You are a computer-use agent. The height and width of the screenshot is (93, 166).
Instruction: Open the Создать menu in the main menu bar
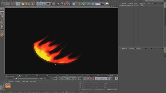pos(15,1)
